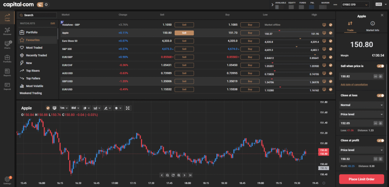This screenshot has width=389, height=187.
Task: Open the 1m timeframe dropdown
Action: pos(64,108)
